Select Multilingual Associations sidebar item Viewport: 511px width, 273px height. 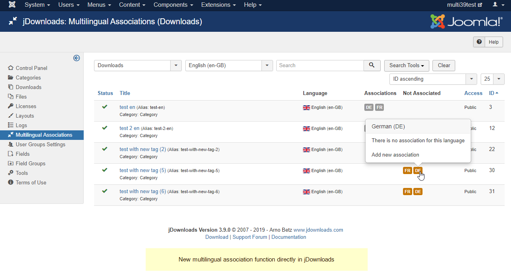42,135
